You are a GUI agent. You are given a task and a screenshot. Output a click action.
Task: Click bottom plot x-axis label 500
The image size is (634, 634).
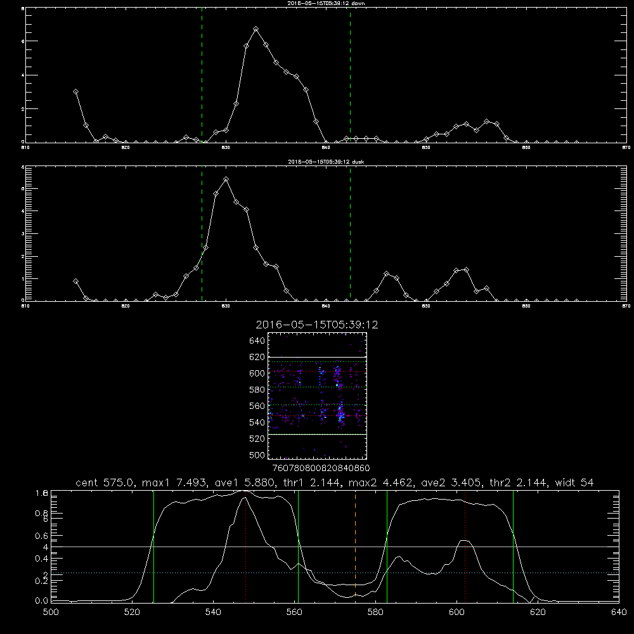[x=51, y=612]
